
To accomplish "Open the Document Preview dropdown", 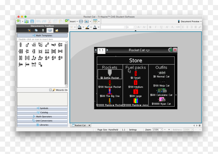I will click(x=190, y=21).
